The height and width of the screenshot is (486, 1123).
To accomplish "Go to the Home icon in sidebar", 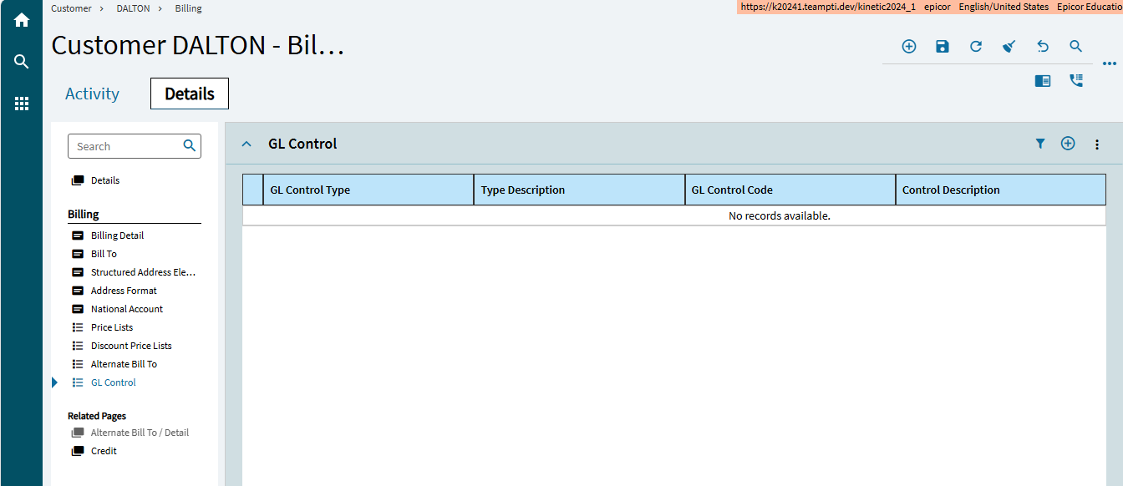I will 22,20.
